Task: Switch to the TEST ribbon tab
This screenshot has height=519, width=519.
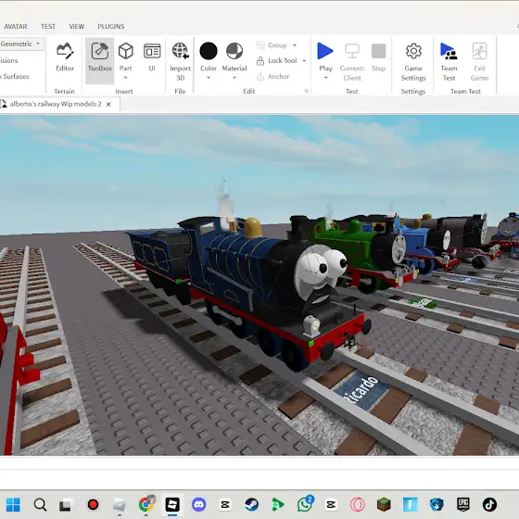Action: [48, 27]
